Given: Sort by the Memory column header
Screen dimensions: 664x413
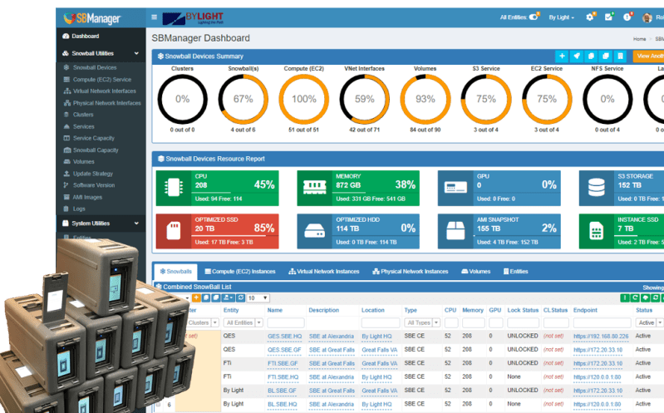Looking at the screenshot, I should pyautogui.click(x=473, y=310).
